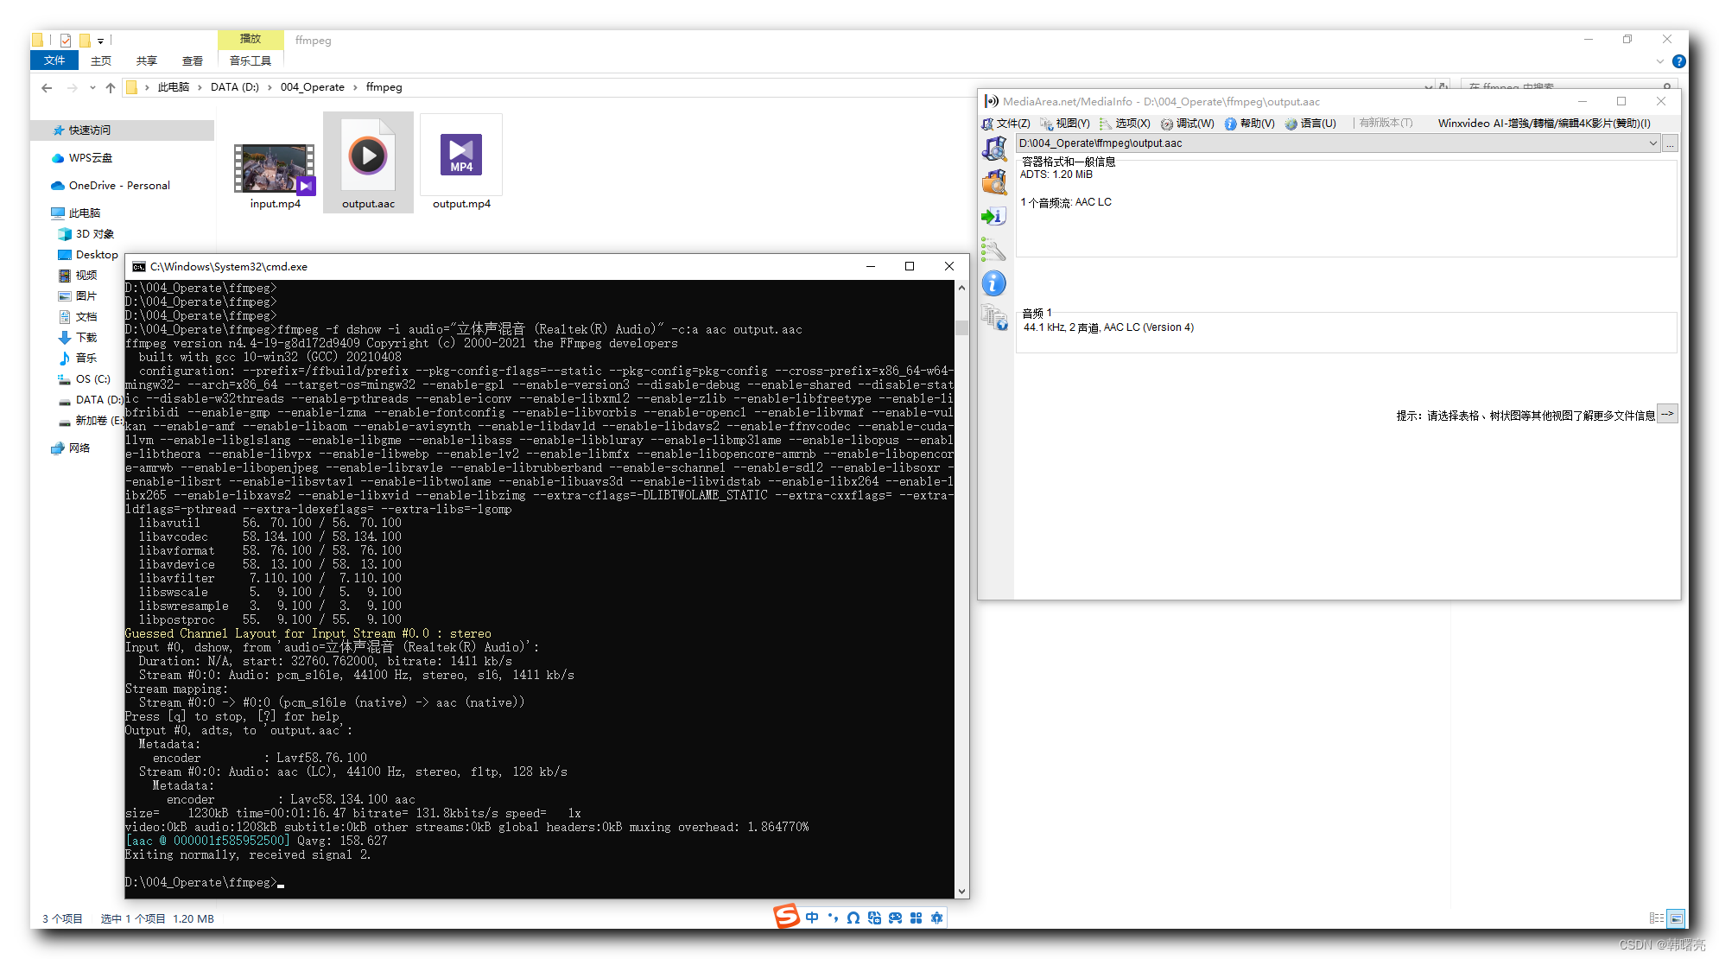The height and width of the screenshot is (959, 1719).
Task: Open the 共享 ribbon tab
Action: pyautogui.click(x=147, y=60)
